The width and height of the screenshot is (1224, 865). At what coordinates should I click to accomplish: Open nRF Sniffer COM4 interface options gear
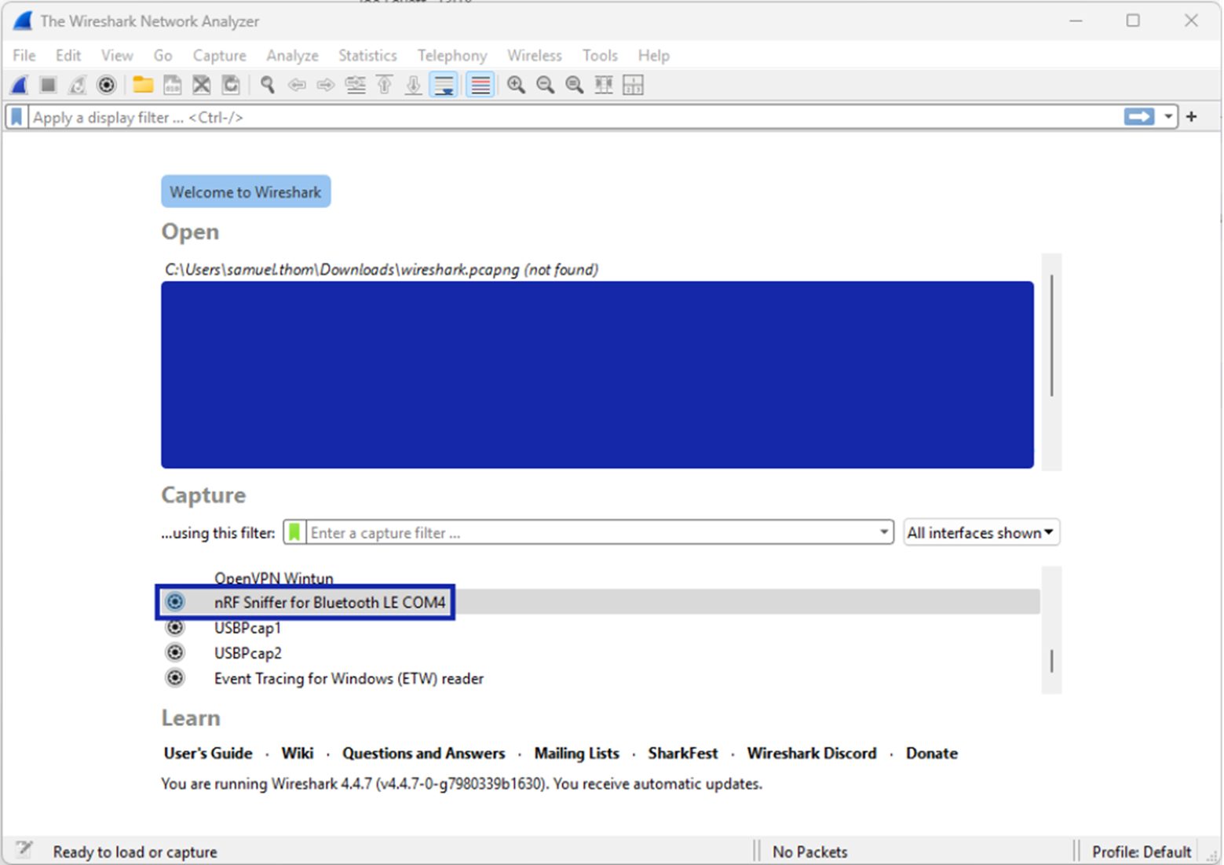(x=175, y=602)
